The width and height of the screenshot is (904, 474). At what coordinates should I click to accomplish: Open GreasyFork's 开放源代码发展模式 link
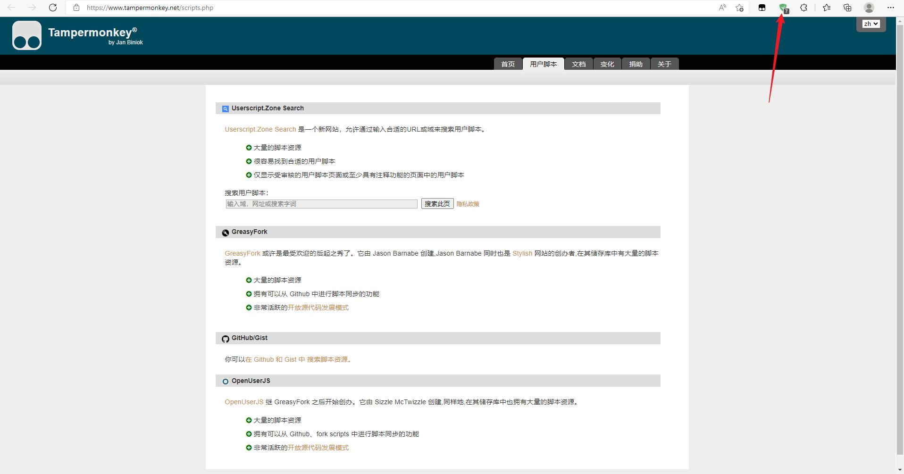point(318,308)
